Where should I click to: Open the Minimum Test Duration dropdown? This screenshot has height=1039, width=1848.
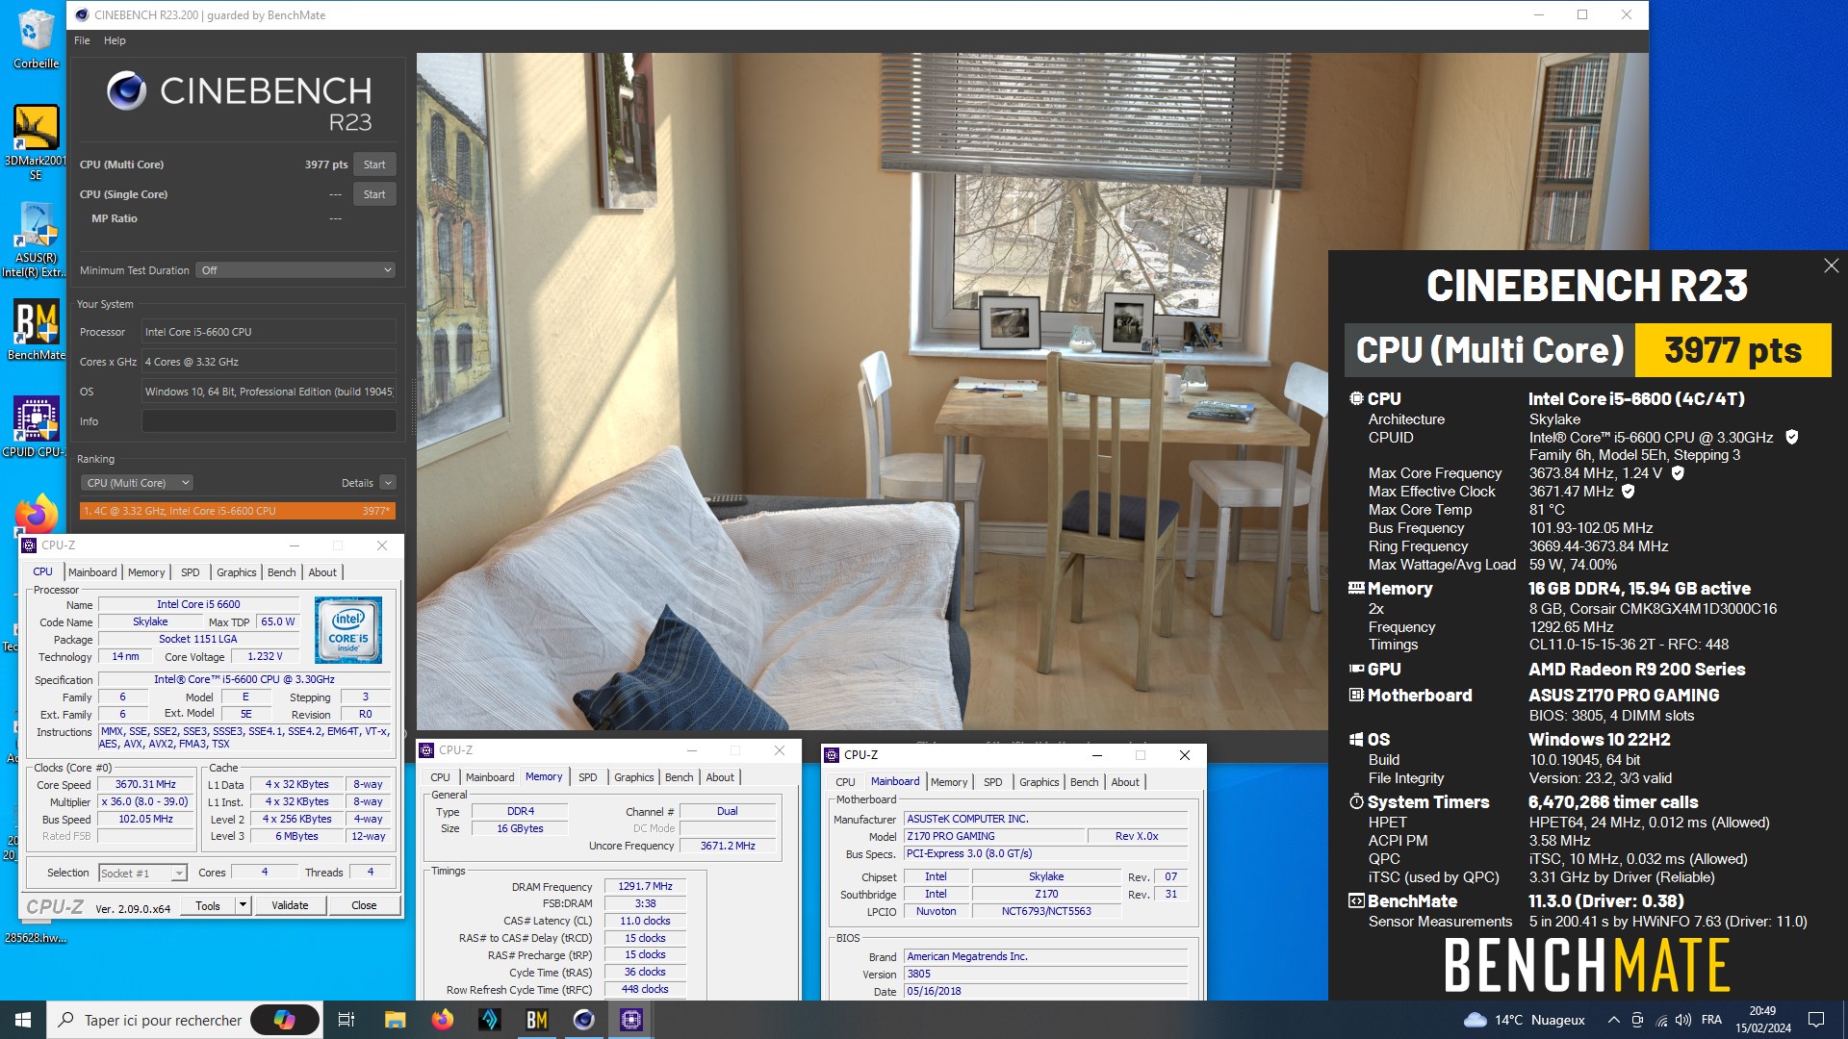pos(295,270)
